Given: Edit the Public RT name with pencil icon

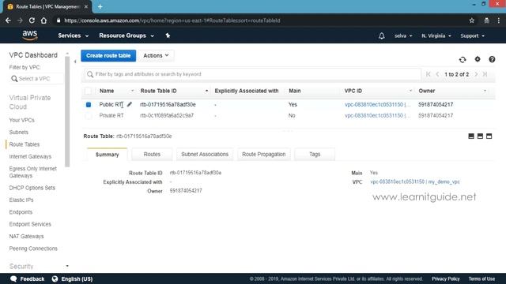Looking at the screenshot, I should [130, 104].
